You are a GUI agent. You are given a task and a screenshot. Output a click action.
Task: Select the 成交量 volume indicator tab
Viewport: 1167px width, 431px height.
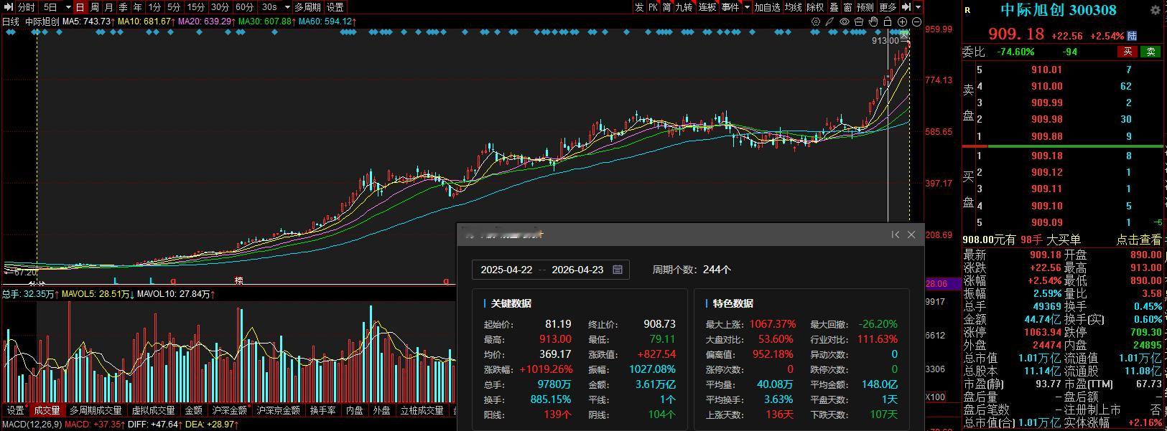point(47,410)
